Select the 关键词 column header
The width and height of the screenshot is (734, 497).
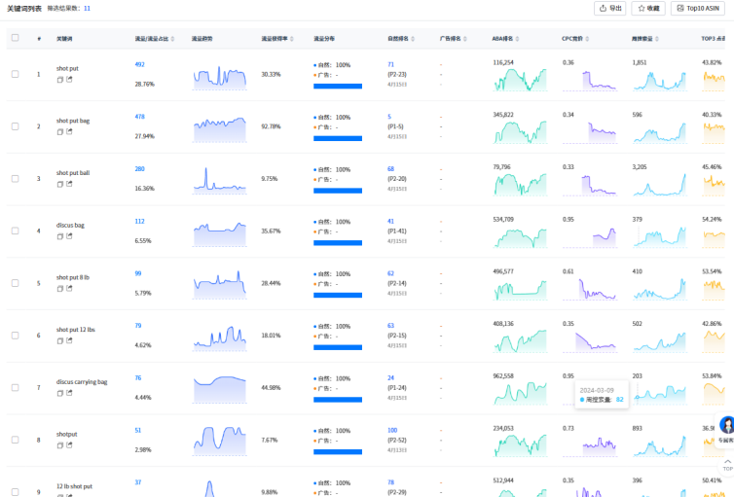coord(64,39)
